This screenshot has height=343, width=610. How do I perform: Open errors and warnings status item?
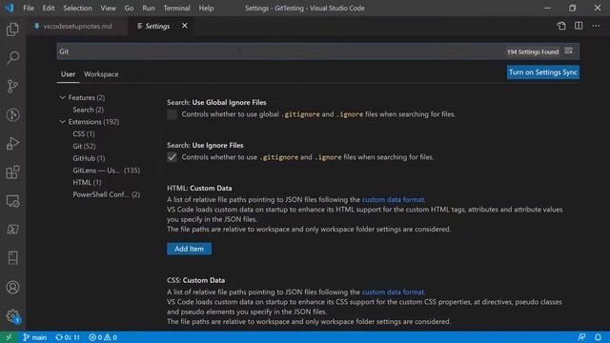tap(103, 337)
